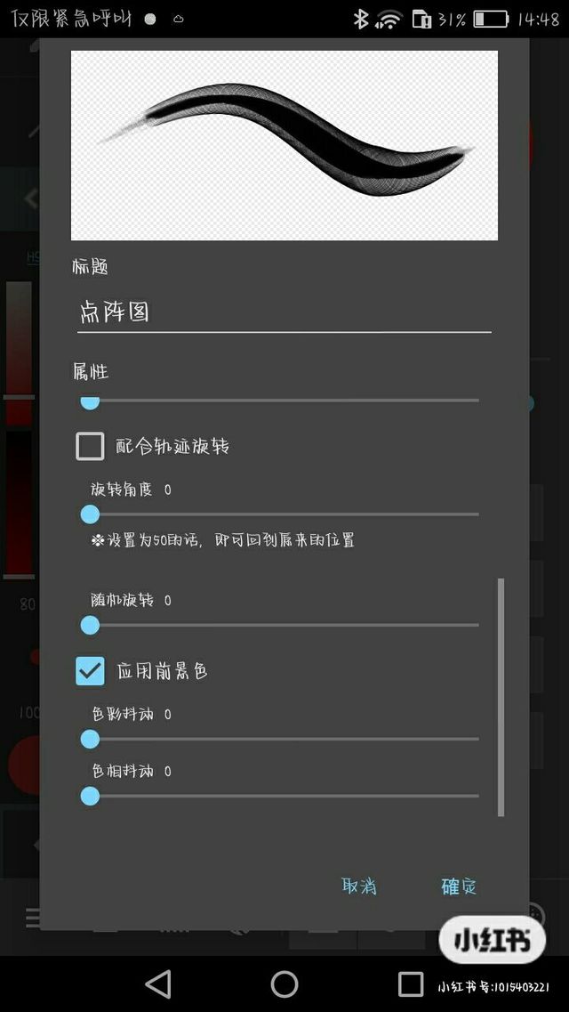Uncheck the 应用前景色 checkbox

tap(90, 671)
